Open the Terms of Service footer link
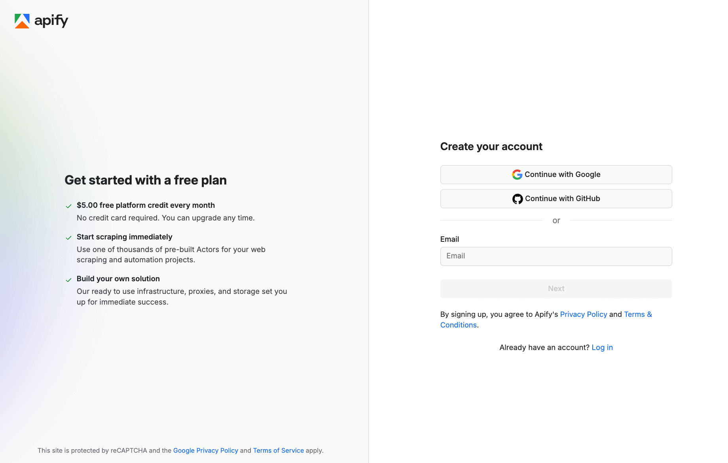 (x=278, y=450)
